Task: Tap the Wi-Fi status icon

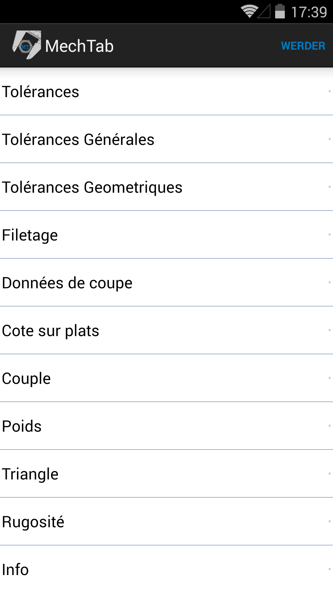Action: point(249,11)
